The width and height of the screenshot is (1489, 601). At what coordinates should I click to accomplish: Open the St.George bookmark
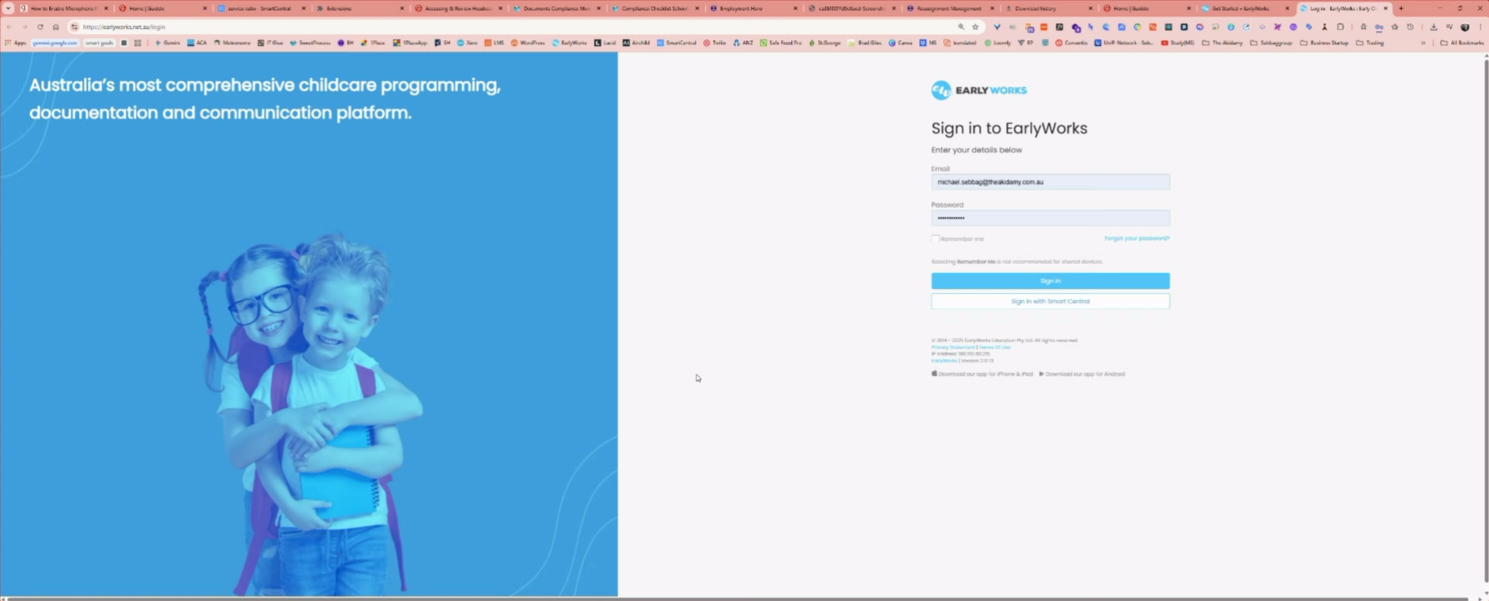[825, 43]
